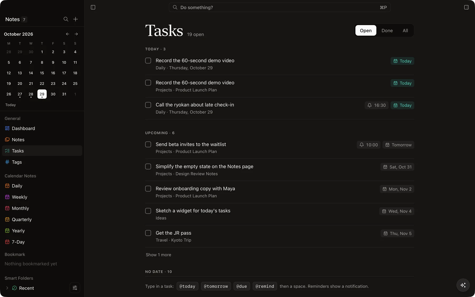
Task: Switch to the Done tasks tab
Action: (387, 31)
